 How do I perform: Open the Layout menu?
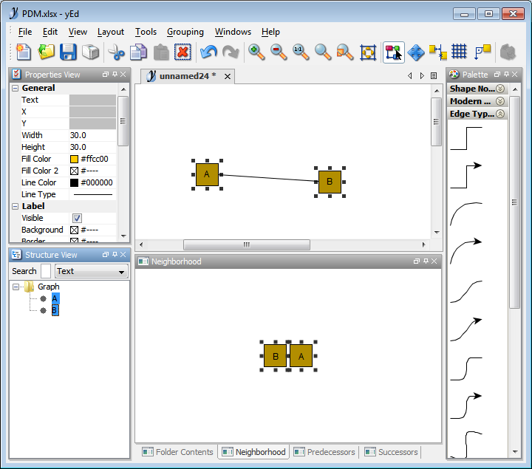[x=111, y=32]
